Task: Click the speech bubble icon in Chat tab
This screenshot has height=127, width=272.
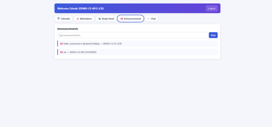Action: pyautogui.click(x=149, y=19)
